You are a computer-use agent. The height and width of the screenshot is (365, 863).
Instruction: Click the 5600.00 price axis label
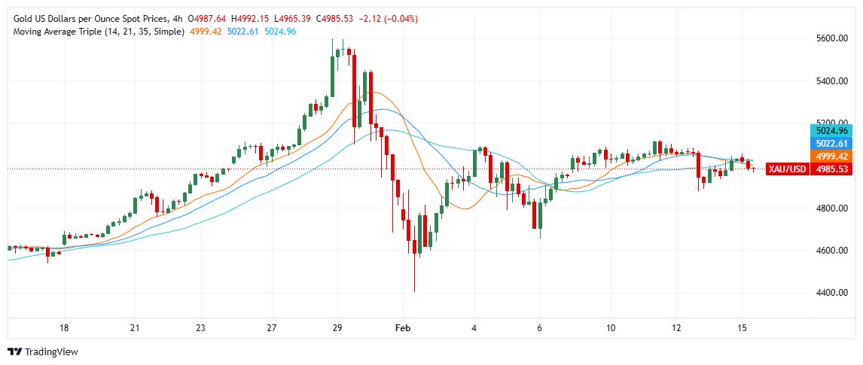(831, 39)
